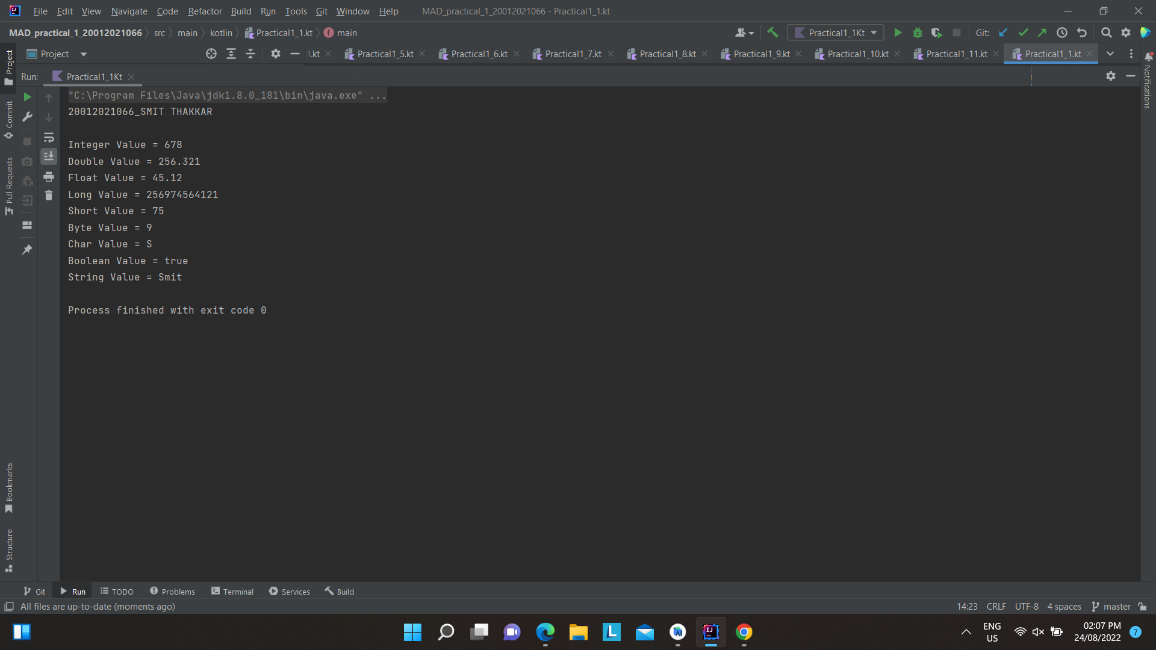Open run configuration selector Practical1_1Kt
Screen dimensions: 1156x650
coord(836,33)
